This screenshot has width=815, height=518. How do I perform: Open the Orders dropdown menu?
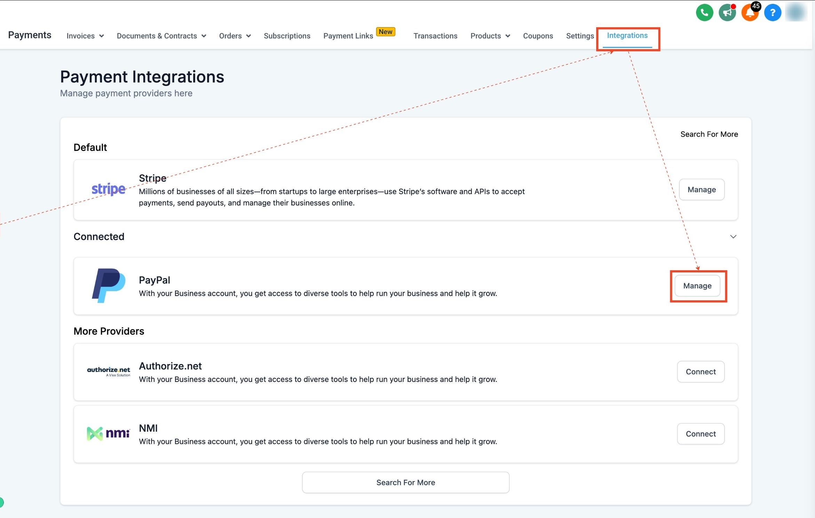[x=235, y=36]
